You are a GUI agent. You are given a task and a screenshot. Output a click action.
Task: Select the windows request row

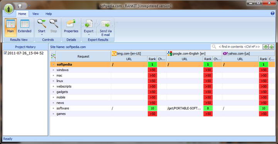point(163,70)
